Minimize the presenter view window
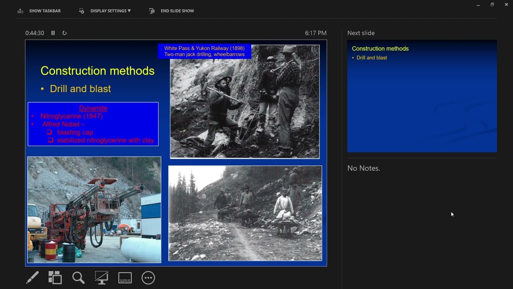This screenshot has height=289, width=513. 478,5
